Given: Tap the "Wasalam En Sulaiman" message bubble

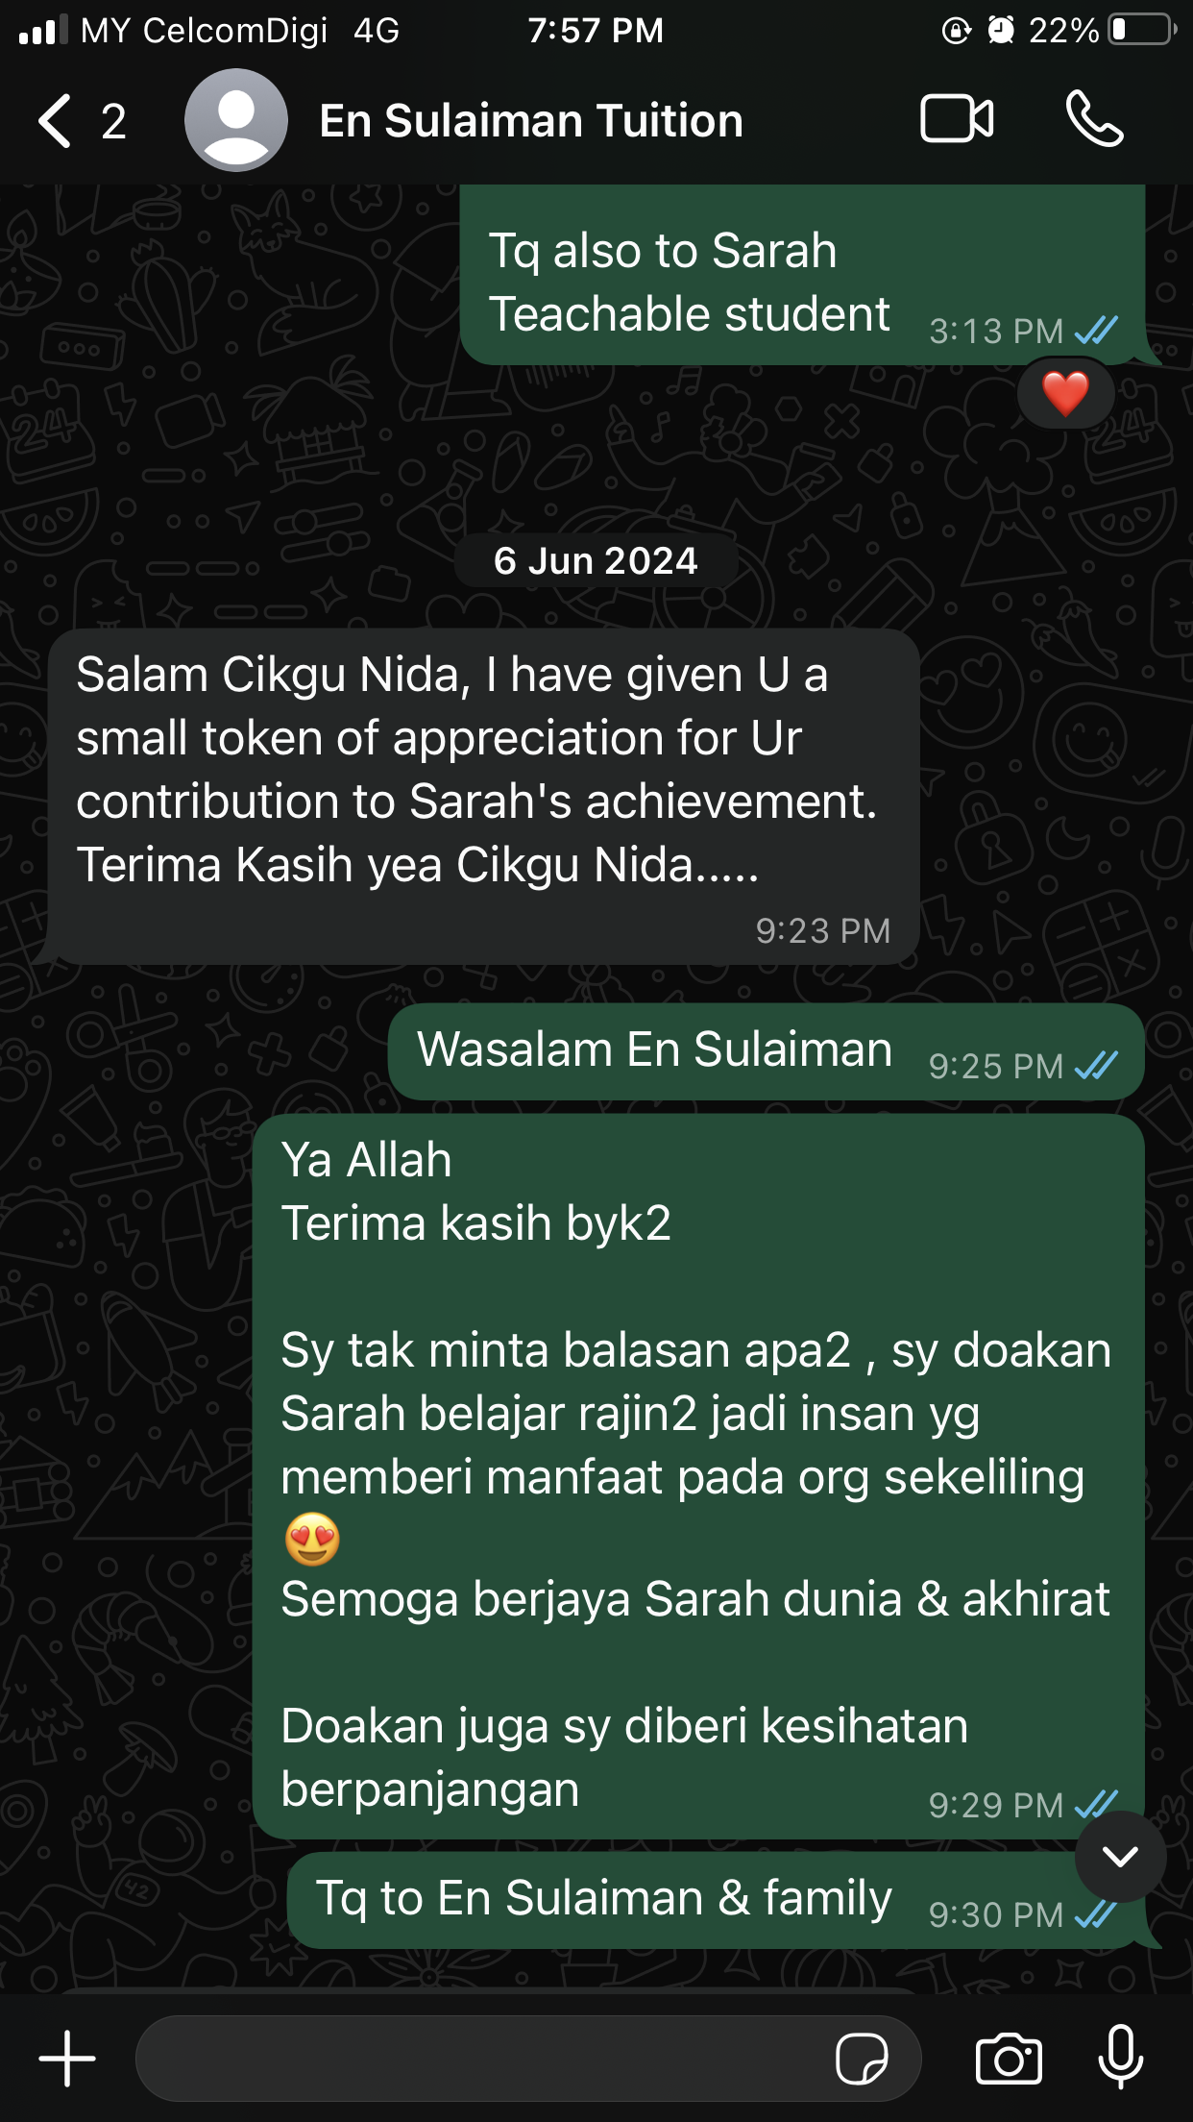Looking at the screenshot, I should (x=766, y=1051).
